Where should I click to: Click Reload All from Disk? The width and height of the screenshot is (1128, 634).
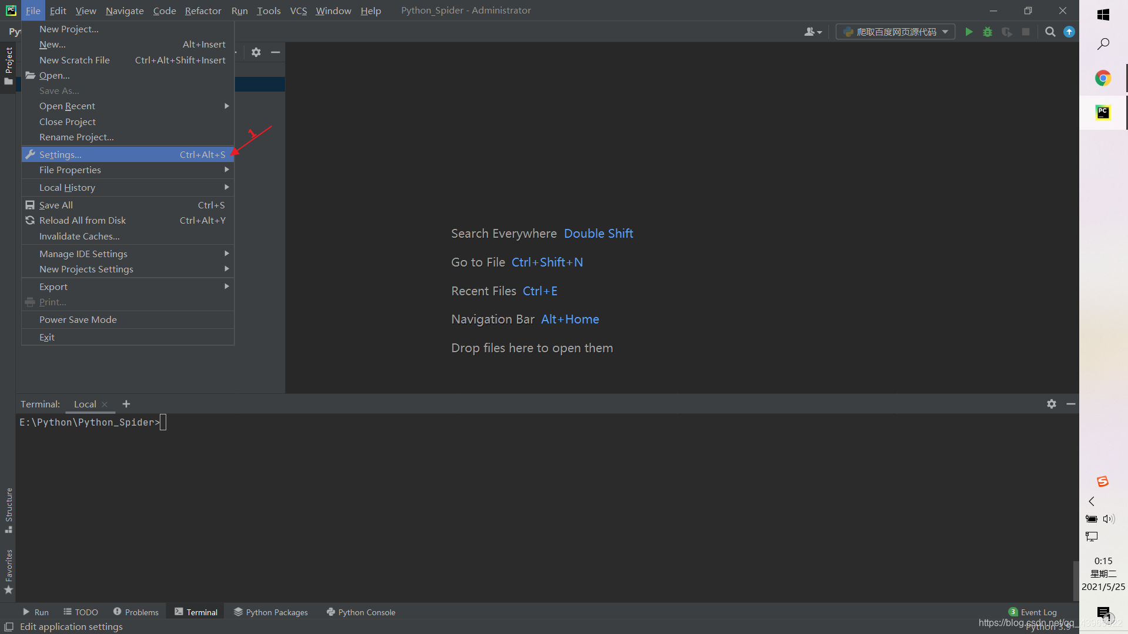tap(127, 220)
